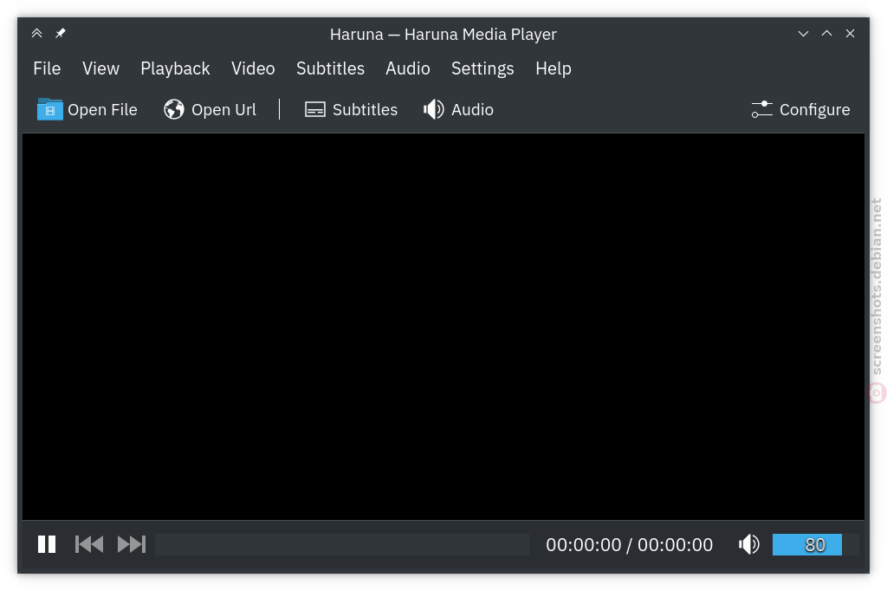Toggle keep-above double-chevron icon in title bar
Screen dimensions: 887x591
[x=36, y=34]
